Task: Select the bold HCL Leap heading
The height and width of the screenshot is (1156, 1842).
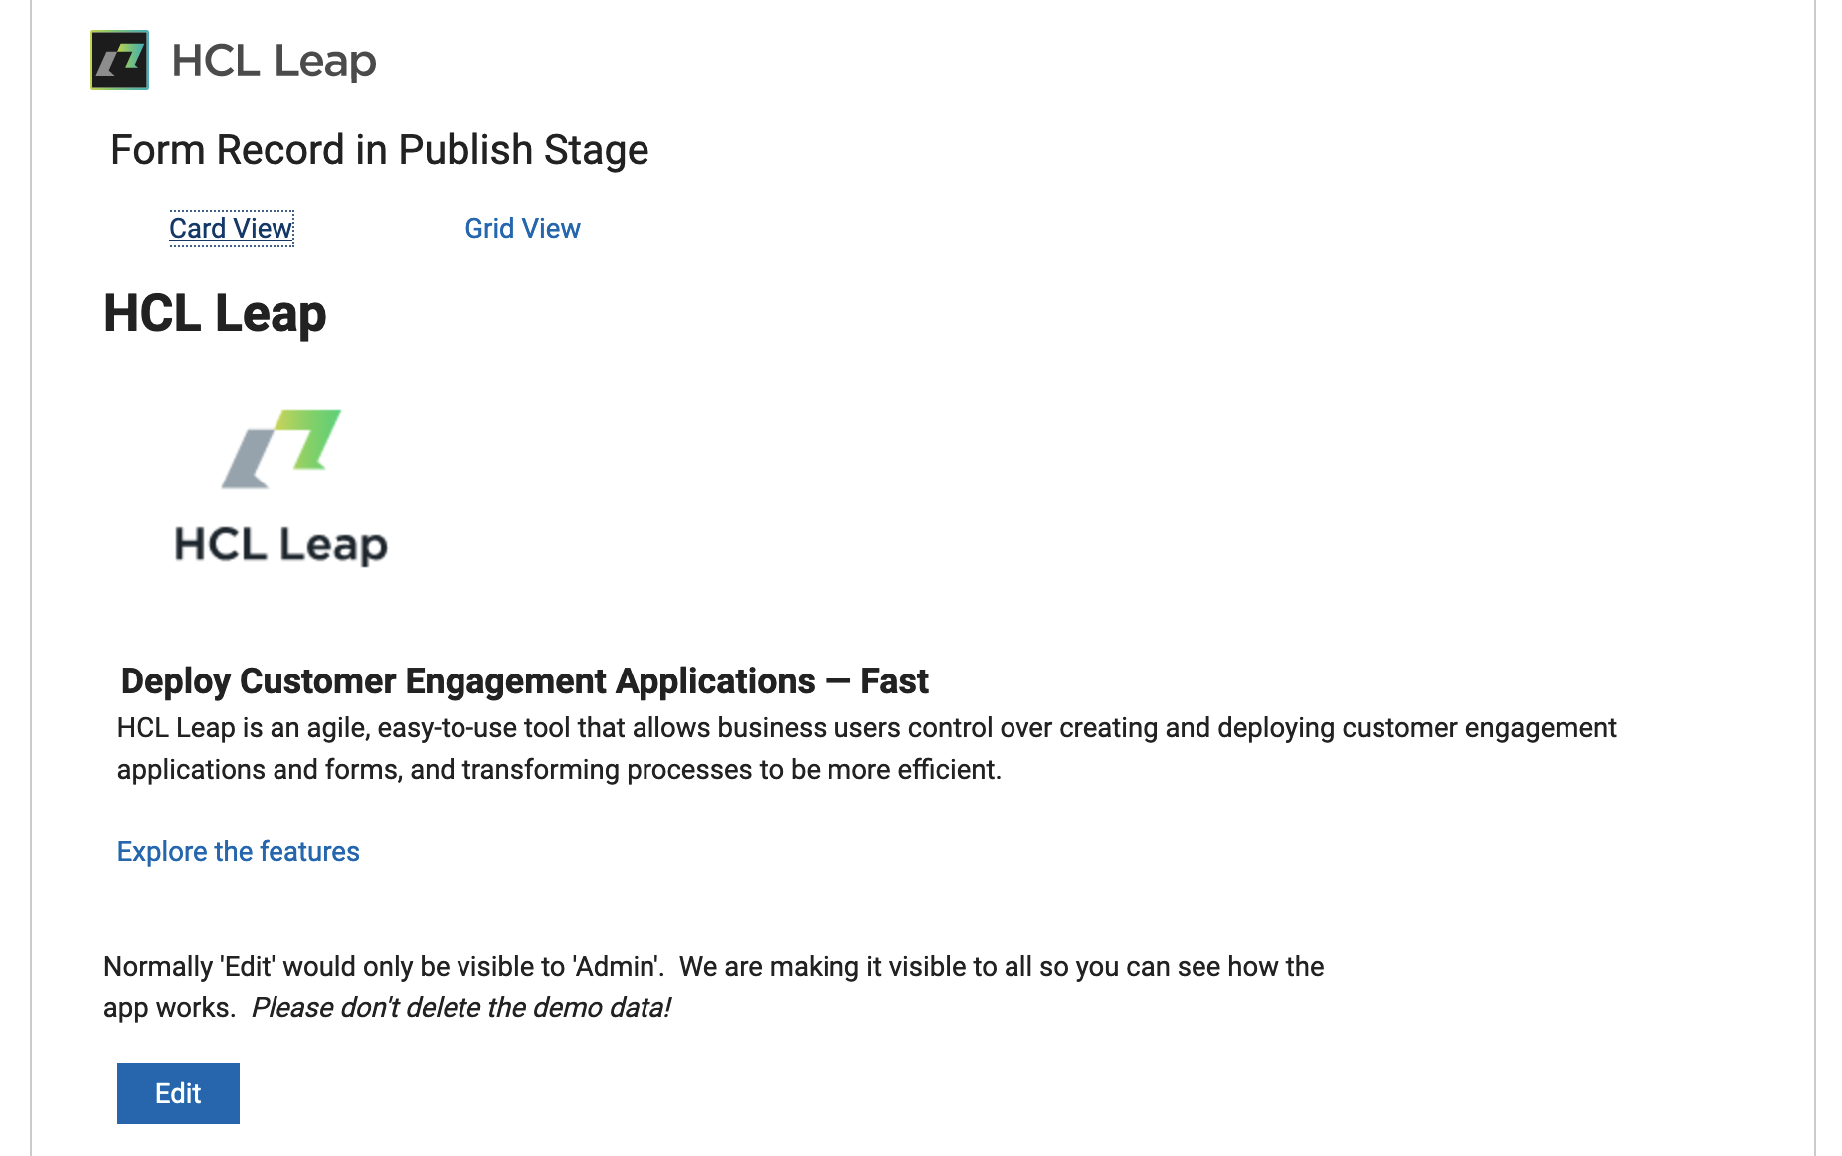Action: [215, 313]
